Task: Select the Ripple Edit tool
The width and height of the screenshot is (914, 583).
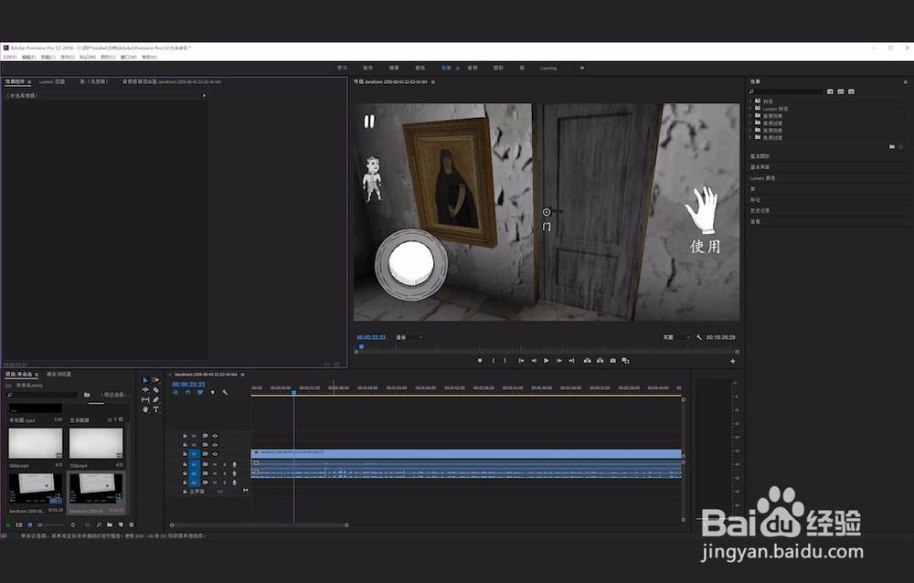Action: click(145, 390)
